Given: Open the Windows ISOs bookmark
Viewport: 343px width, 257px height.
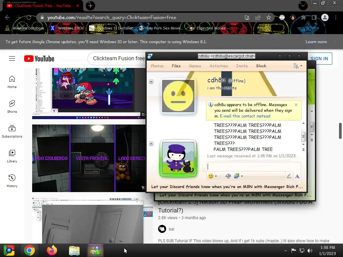Looking at the screenshot, I should click(67, 28).
